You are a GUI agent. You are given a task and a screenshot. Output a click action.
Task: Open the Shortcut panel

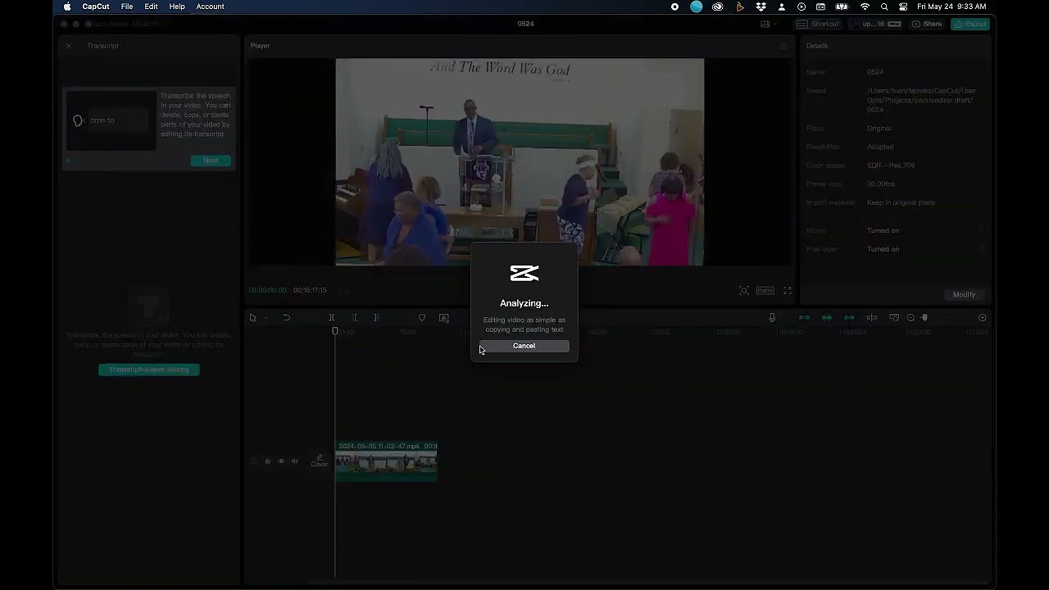[x=818, y=24]
